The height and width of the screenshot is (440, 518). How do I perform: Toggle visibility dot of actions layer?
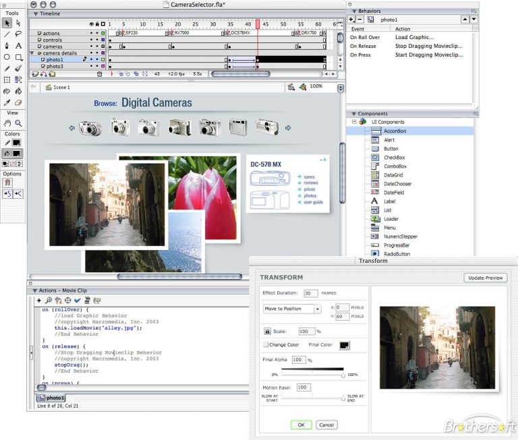tap(92, 33)
